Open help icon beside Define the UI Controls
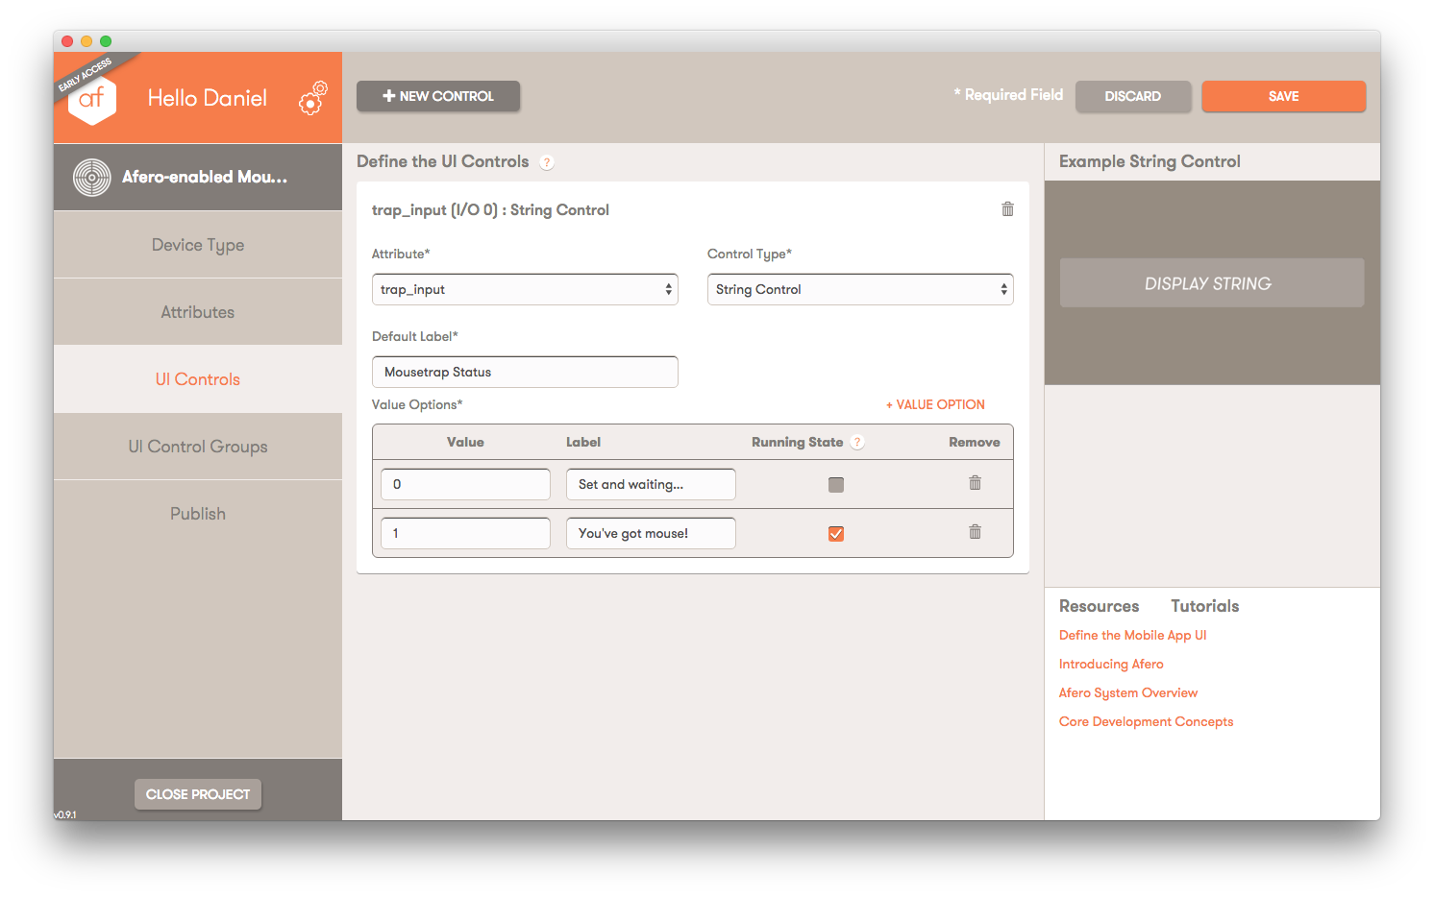 pyautogui.click(x=547, y=162)
